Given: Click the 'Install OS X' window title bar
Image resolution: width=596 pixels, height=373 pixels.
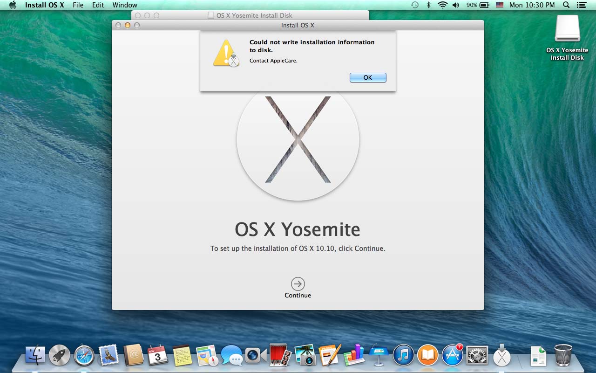Looking at the screenshot, I should click(298, 25).
